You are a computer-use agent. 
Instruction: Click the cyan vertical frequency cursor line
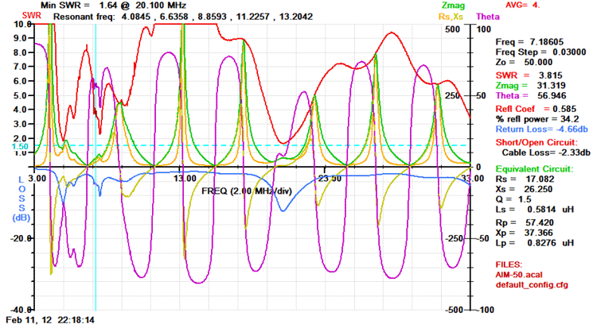[x=95, y=238]
